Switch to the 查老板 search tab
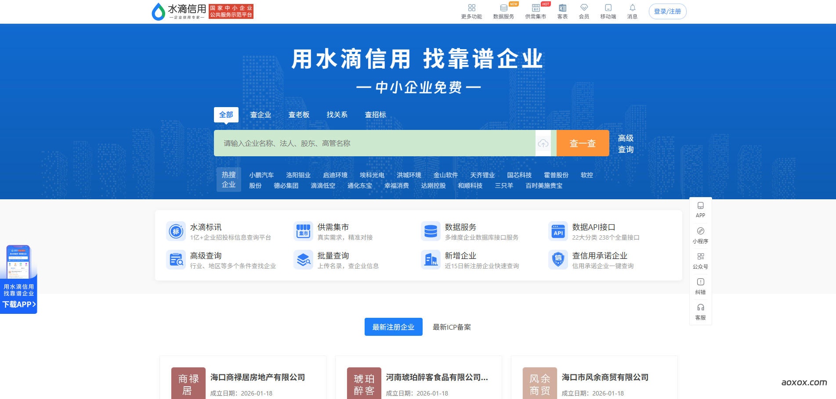 pos(299,115)
